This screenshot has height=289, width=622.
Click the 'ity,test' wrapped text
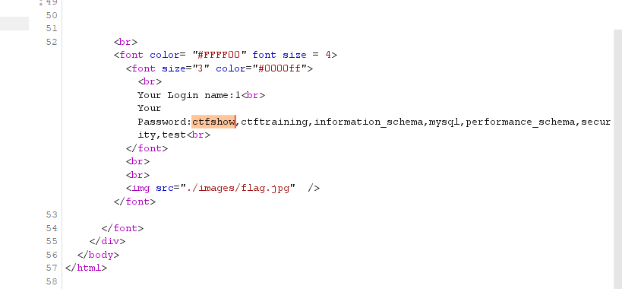pos(162,135)
